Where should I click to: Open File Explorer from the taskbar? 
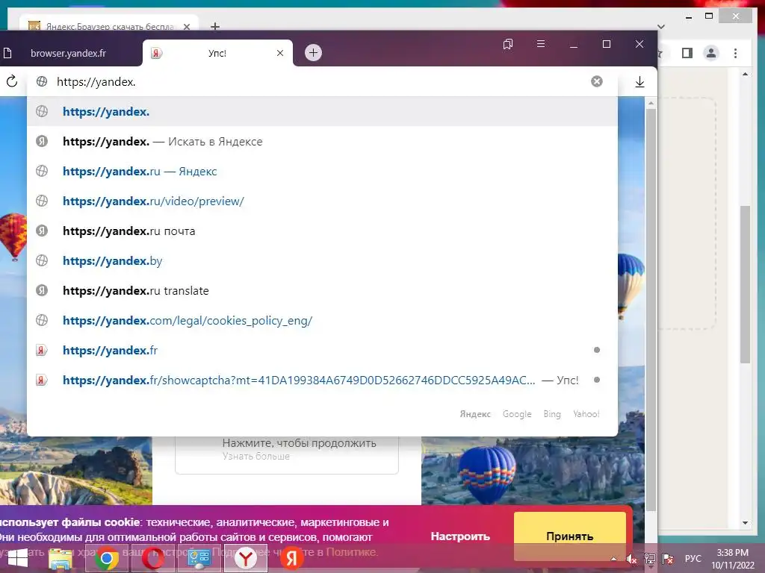tap(61, 558)
